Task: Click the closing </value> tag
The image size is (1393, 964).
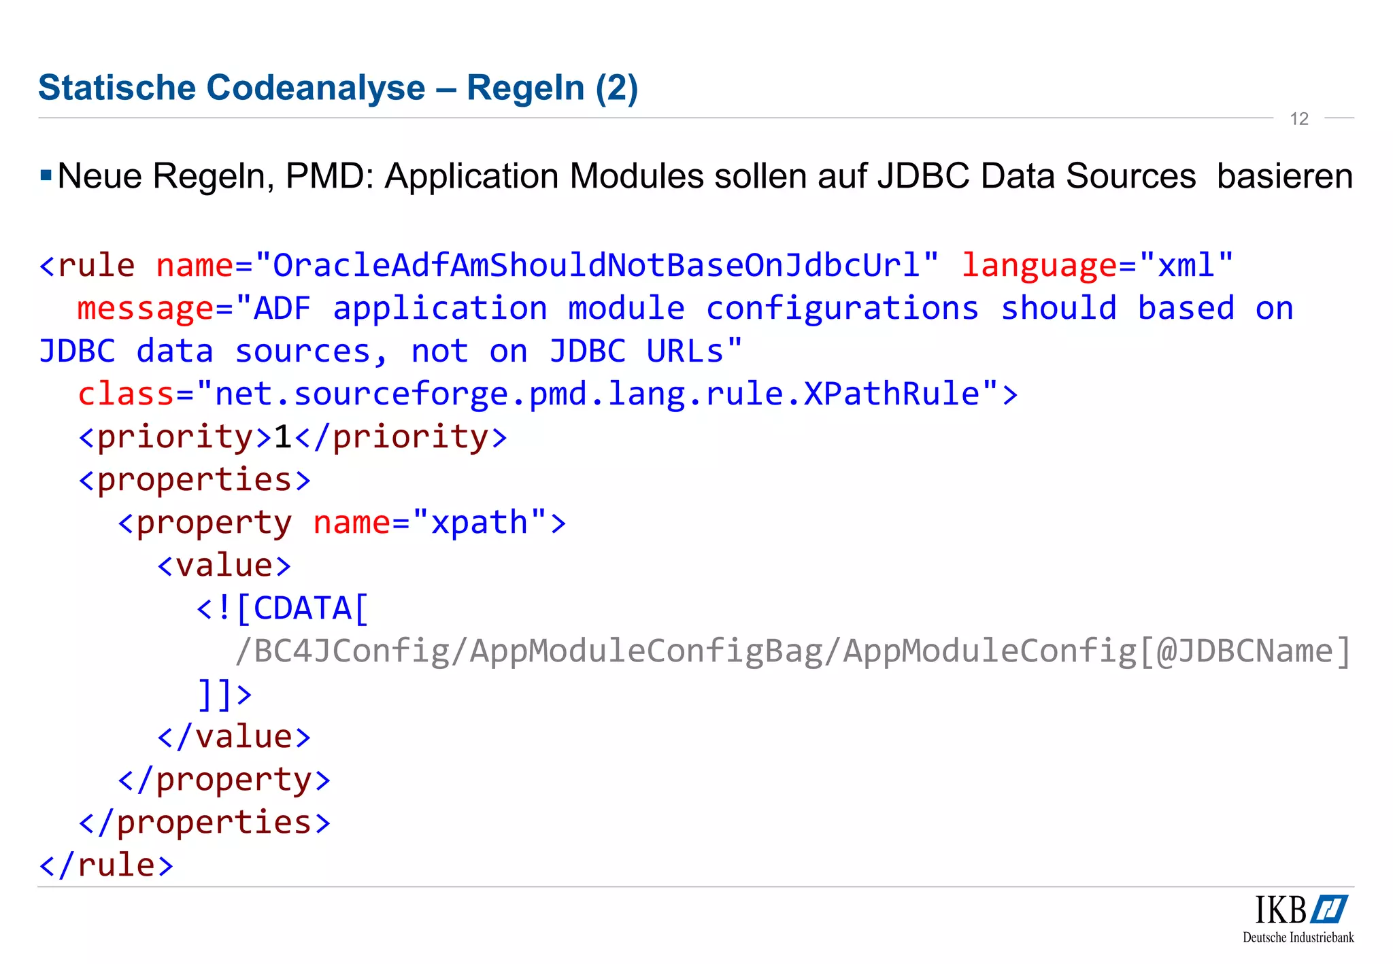Action: click(234, 737)
